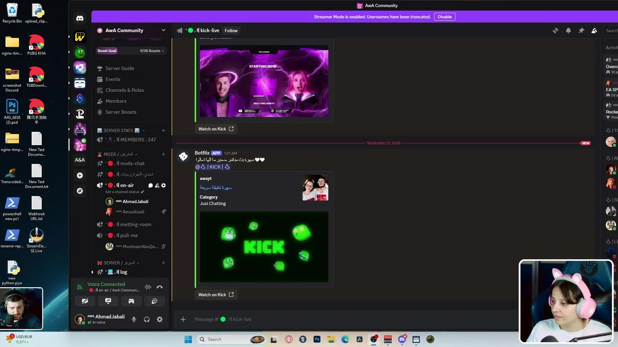Join metting-room voice channel
Image resolution: width=618 pixels, height=347 pixels.
(x=131, y=225)
